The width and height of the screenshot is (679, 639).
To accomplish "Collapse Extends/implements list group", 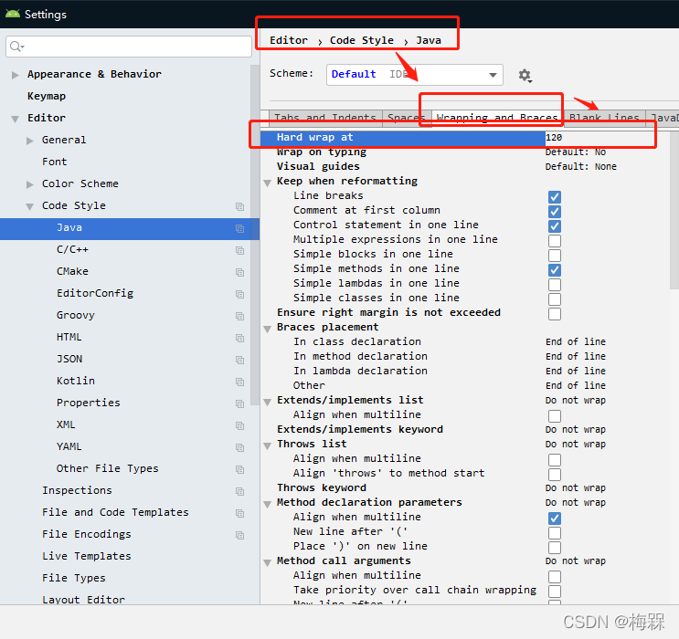I will 268,402.
